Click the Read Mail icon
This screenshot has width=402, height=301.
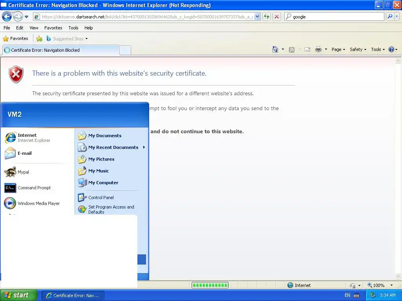click(x=307, y=50)
